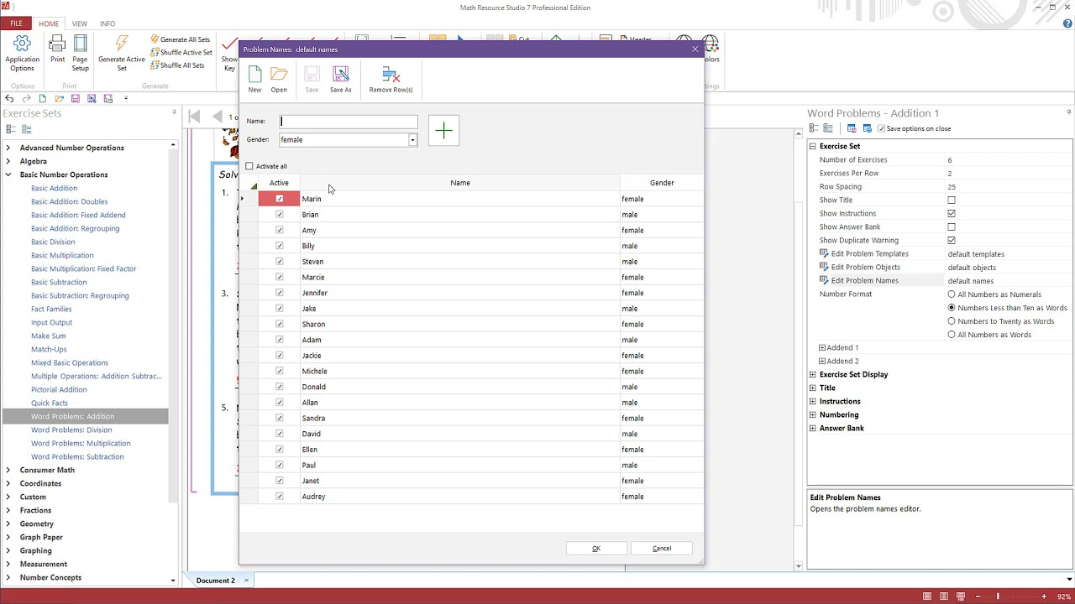Disable the Show Instructions checkbox
This screenshot has height=604, width=1075.
952,214
